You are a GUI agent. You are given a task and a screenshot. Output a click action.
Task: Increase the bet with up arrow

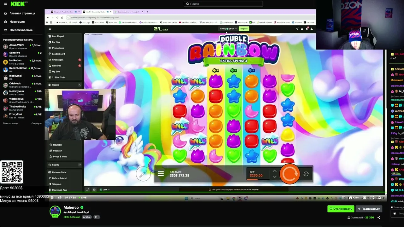pyautogui.click(x=275, y=171)
